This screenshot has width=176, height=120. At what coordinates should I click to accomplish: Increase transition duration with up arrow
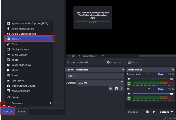(x=122, y=81)
